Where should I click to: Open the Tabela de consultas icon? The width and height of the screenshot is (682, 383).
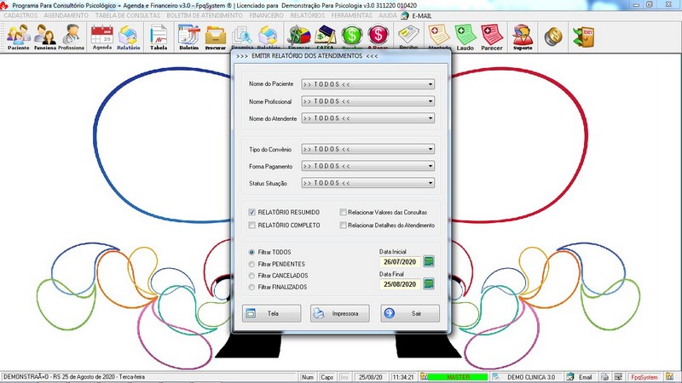159,37
